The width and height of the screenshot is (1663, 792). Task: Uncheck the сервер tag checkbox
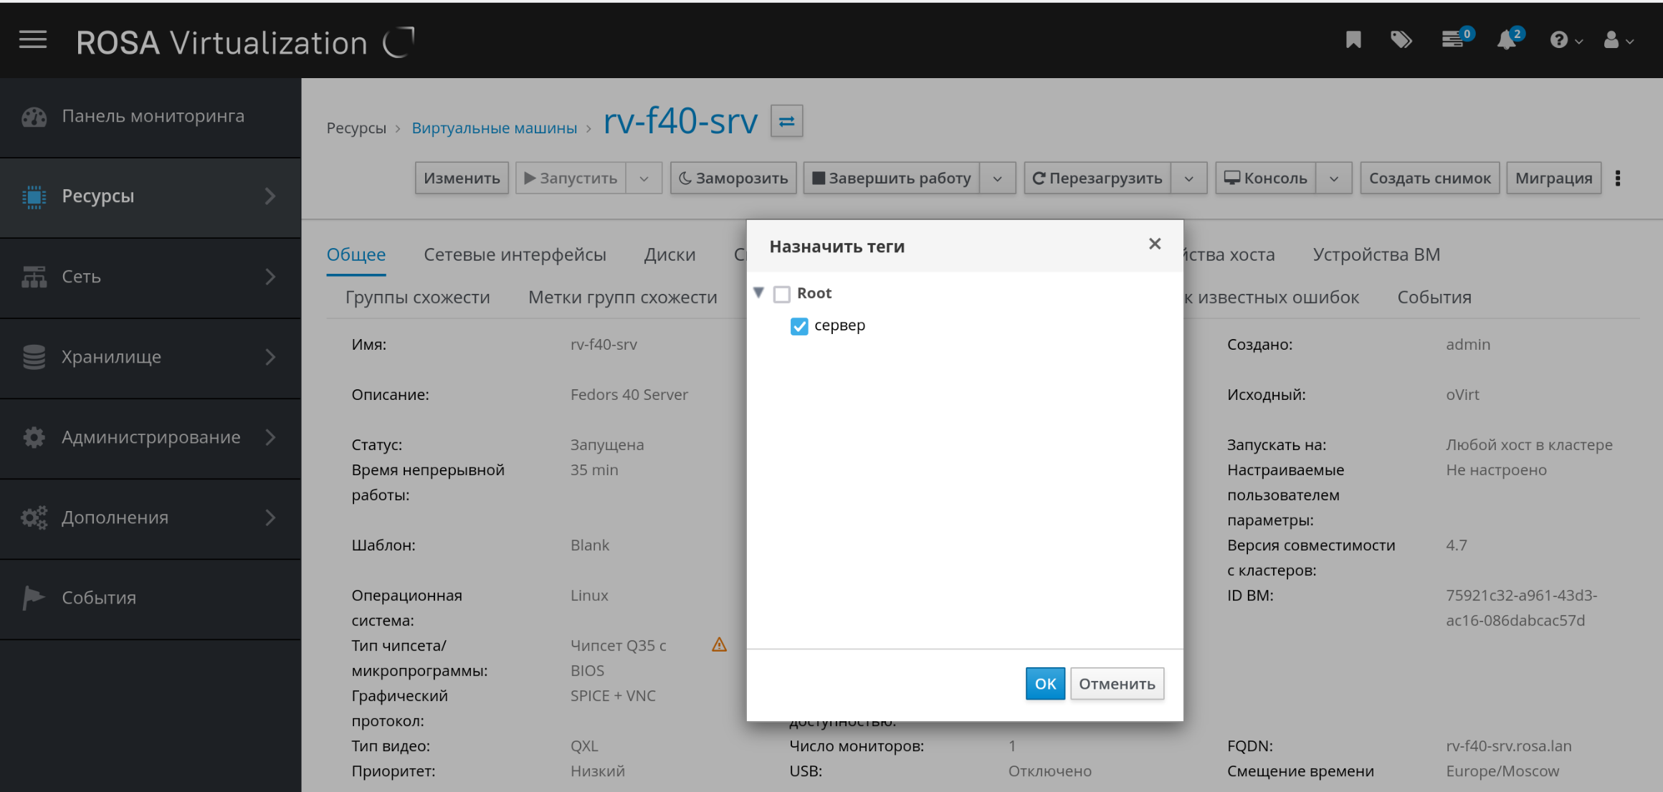coord(799,326)
